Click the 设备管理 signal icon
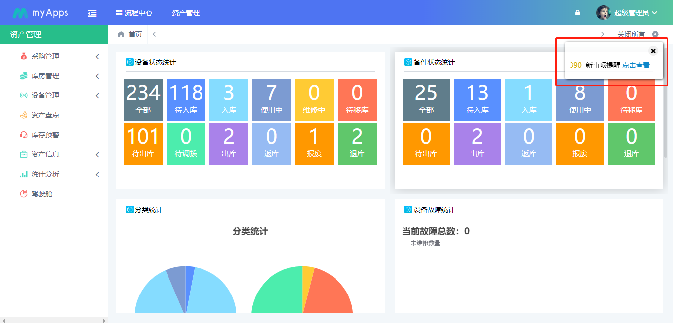The height and width of the screenshot is (323, 673). 24,95
